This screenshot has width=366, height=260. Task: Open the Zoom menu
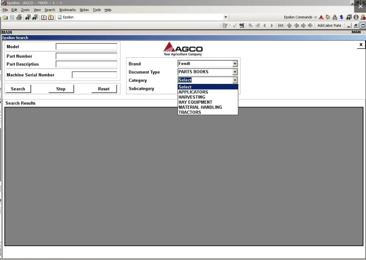coord(25,10)
